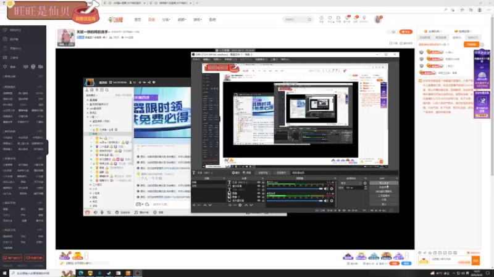Lock display capture source in OBS

[x=263, y=201]
